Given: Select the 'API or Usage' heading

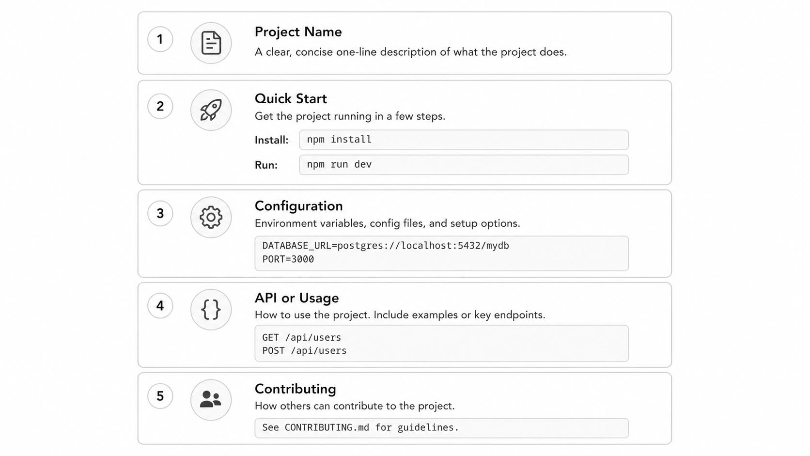Looking at the screenshot, I should [296, 298].
